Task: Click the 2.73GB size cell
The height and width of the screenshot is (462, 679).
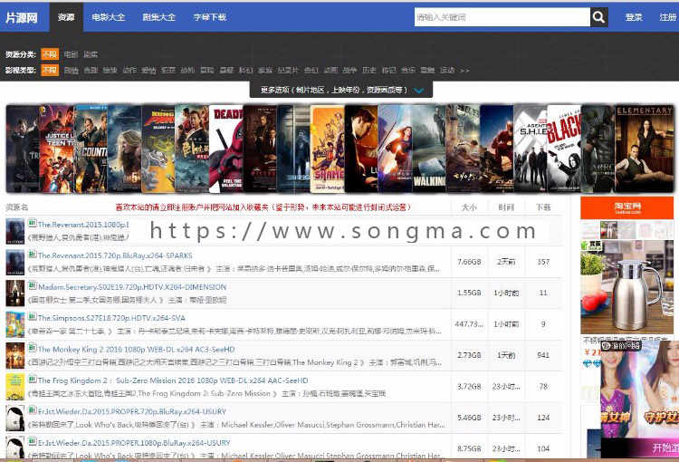Action: pyautogui.click(x=469, y=355)
